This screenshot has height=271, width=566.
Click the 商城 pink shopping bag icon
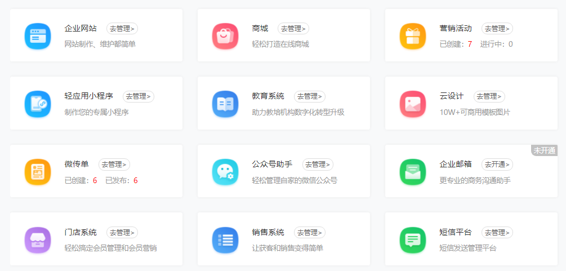pos(225,35)
